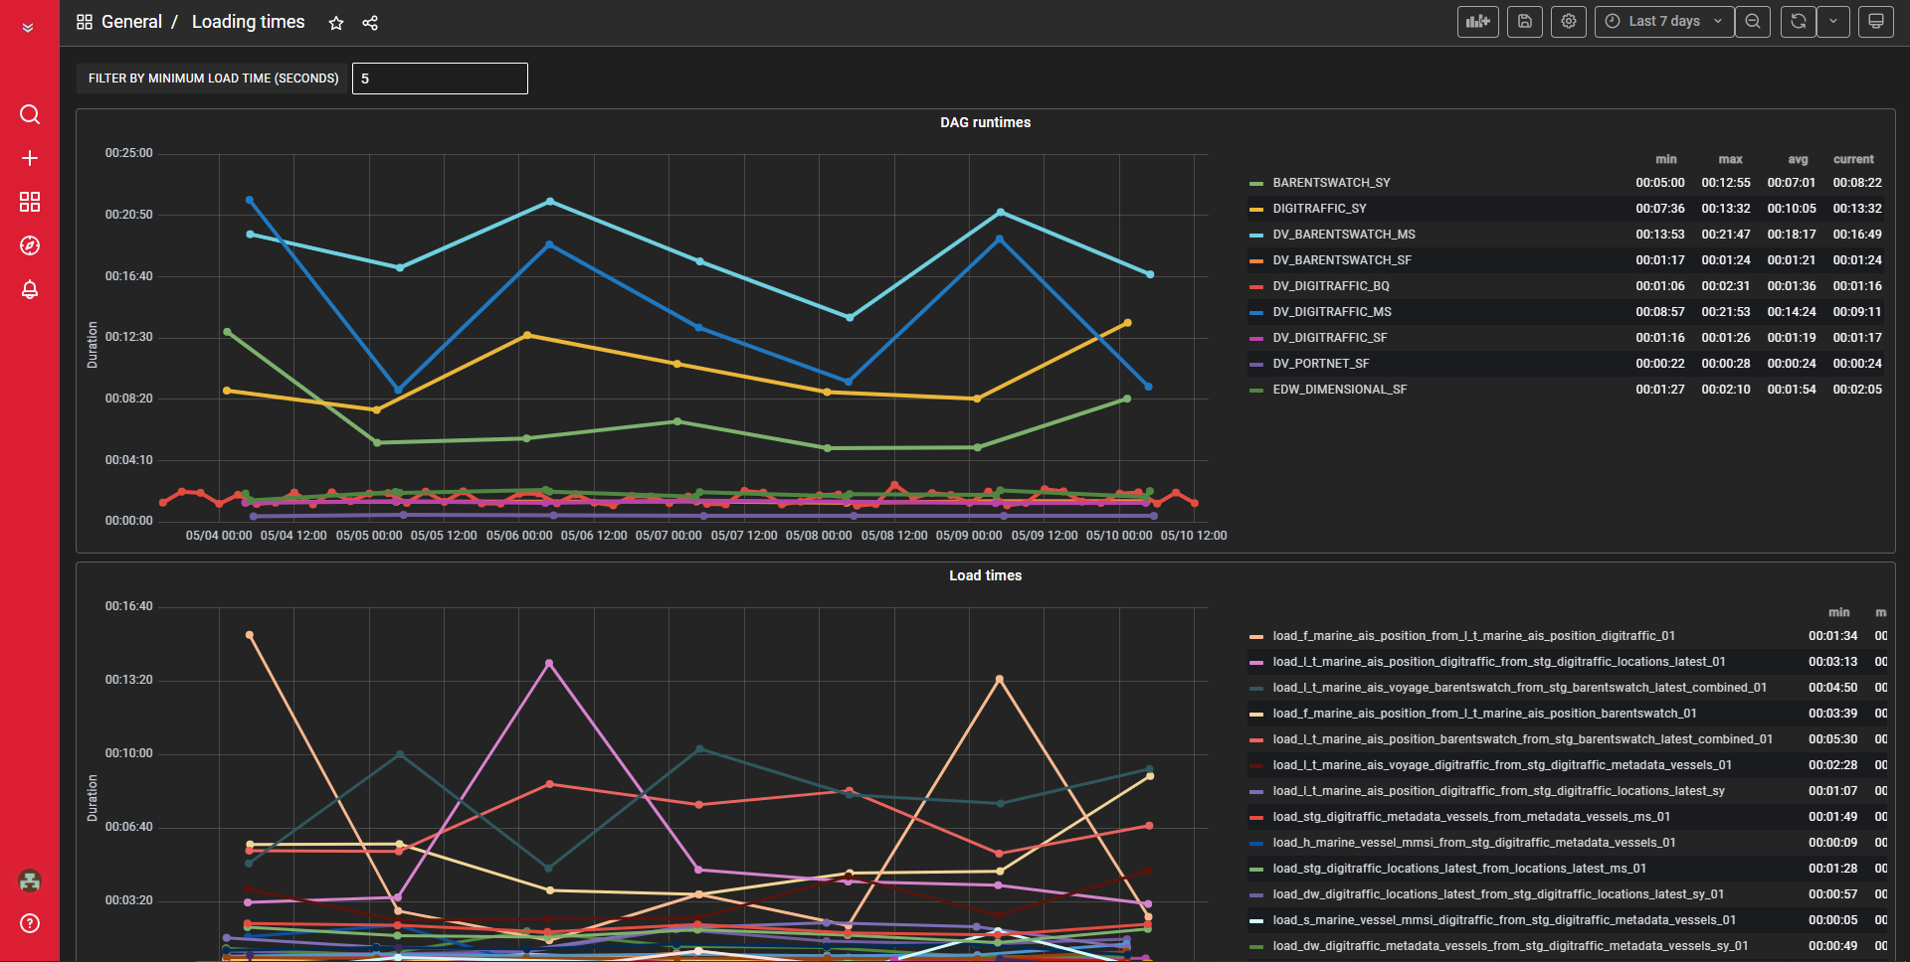Toggle the EDW_DIMENSIONAL_SF legend series

point(1339,390)
